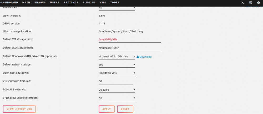Click the View Libvirt Log button
Screen dimensions: 263x114
tap(19, 109)
